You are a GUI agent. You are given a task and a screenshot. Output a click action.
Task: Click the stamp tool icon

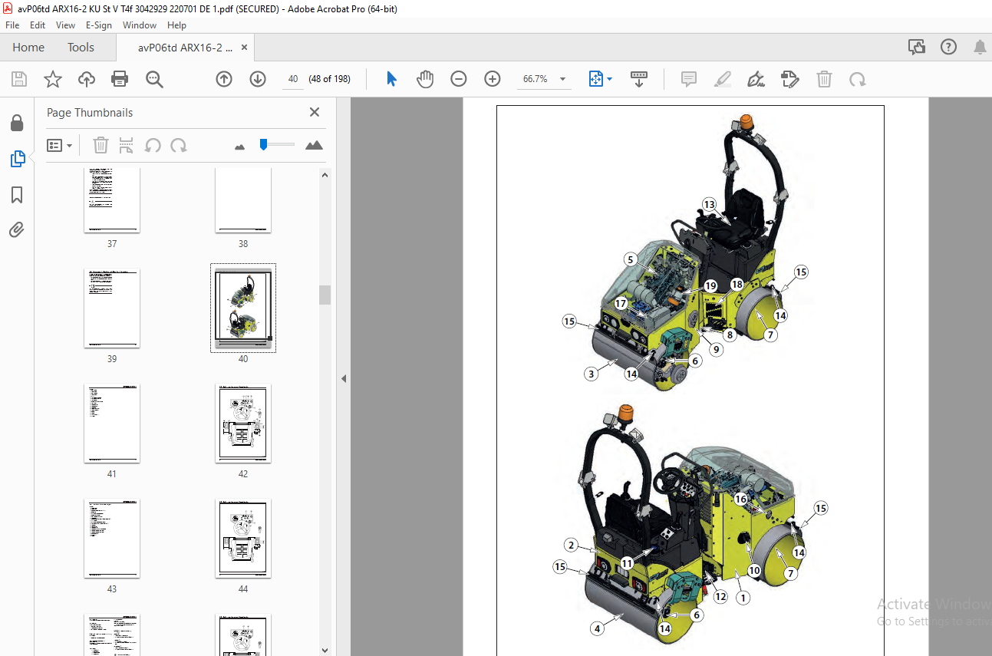click(789, 79)
